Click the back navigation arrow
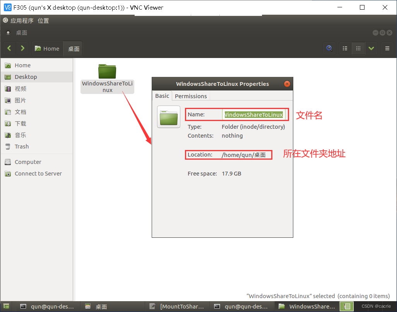Screen dimensions: 397x312 pyautogui.click(x=9, y=48)
